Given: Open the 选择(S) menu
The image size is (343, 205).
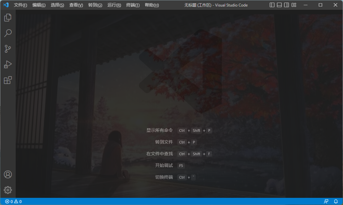Looking at the screenshot, I should 57,5.
